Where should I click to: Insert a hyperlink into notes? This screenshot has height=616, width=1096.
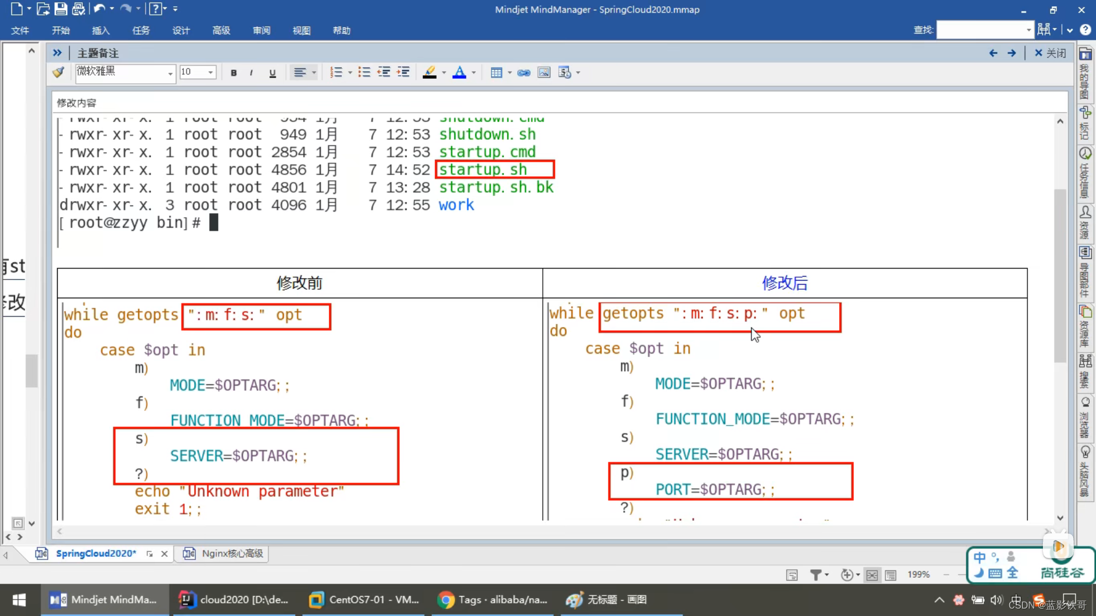click(524, 72)
